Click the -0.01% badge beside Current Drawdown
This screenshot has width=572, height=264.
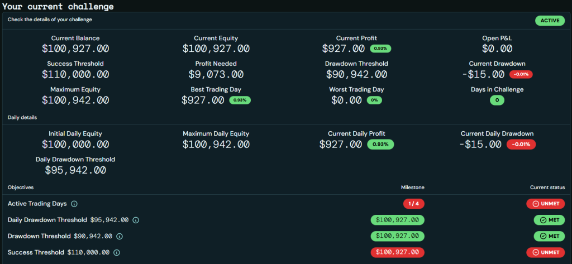pos(521,74)
